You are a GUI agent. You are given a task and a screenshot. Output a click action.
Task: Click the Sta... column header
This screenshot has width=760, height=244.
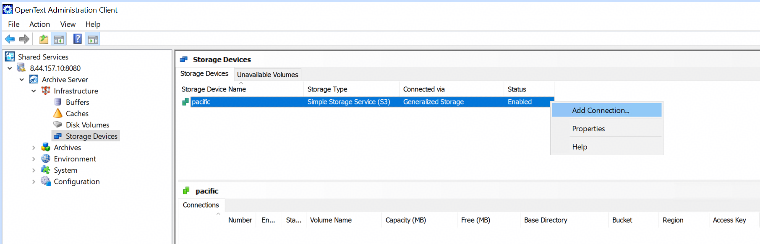pyautogui.click(x=294, y=220)
